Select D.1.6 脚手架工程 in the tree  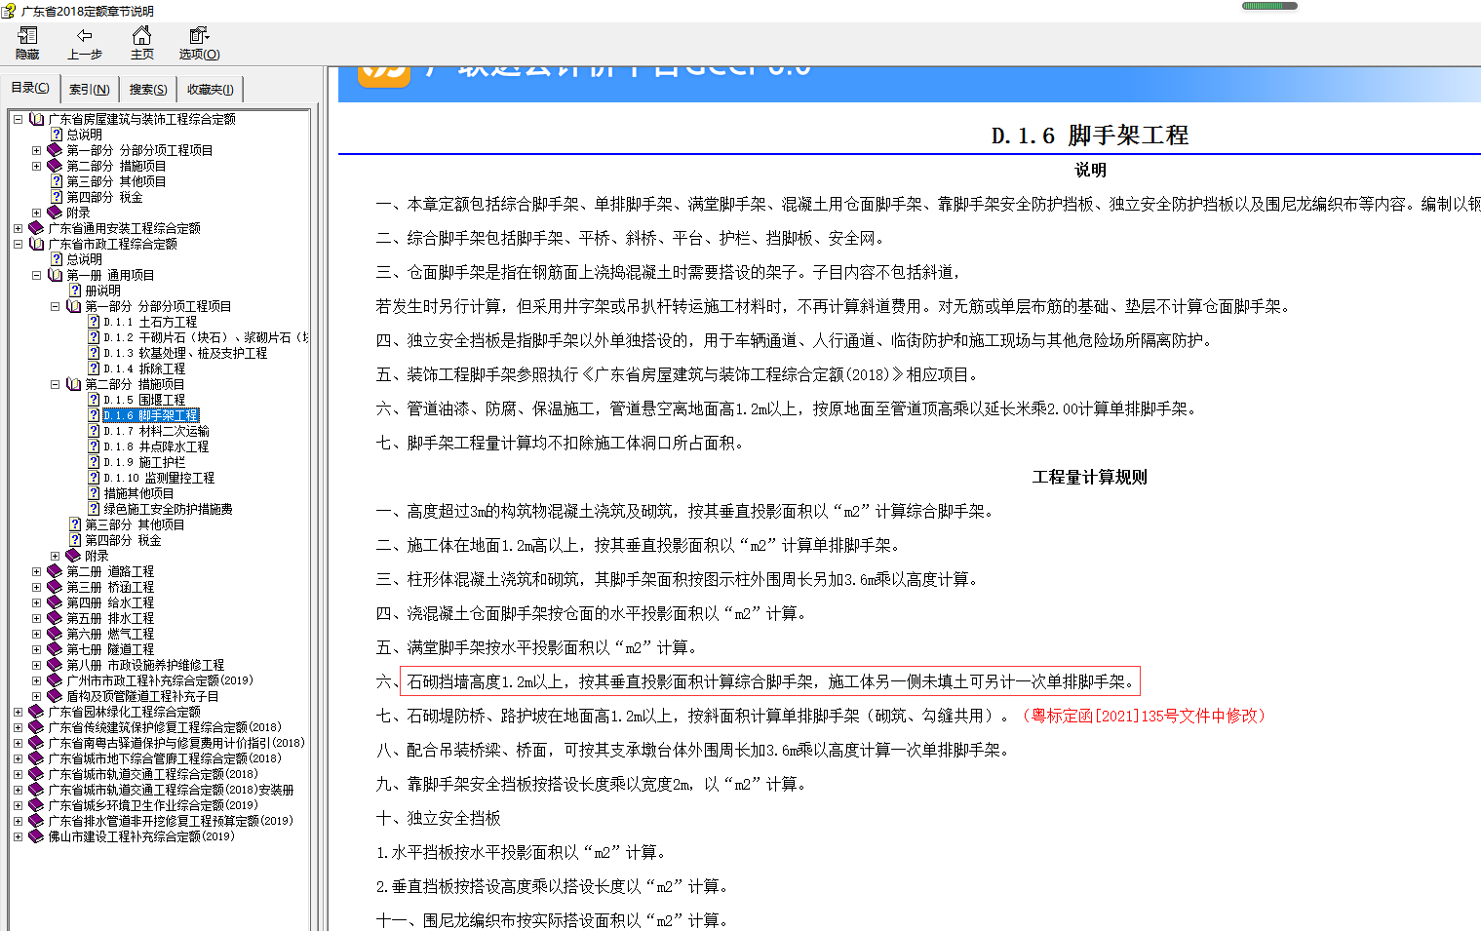150,415
